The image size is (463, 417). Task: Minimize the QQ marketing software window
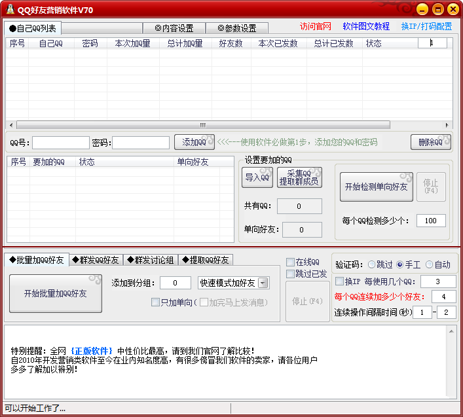(x=422, y=9)
